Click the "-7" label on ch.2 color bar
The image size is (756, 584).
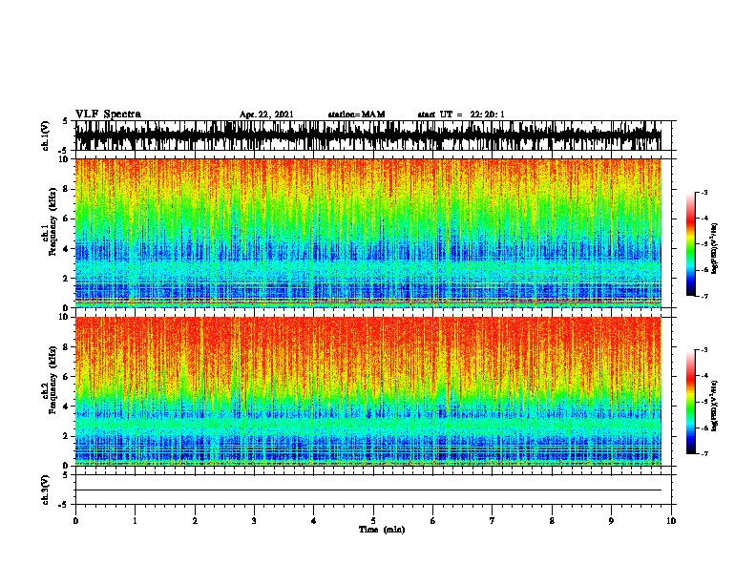coord(703,453)
